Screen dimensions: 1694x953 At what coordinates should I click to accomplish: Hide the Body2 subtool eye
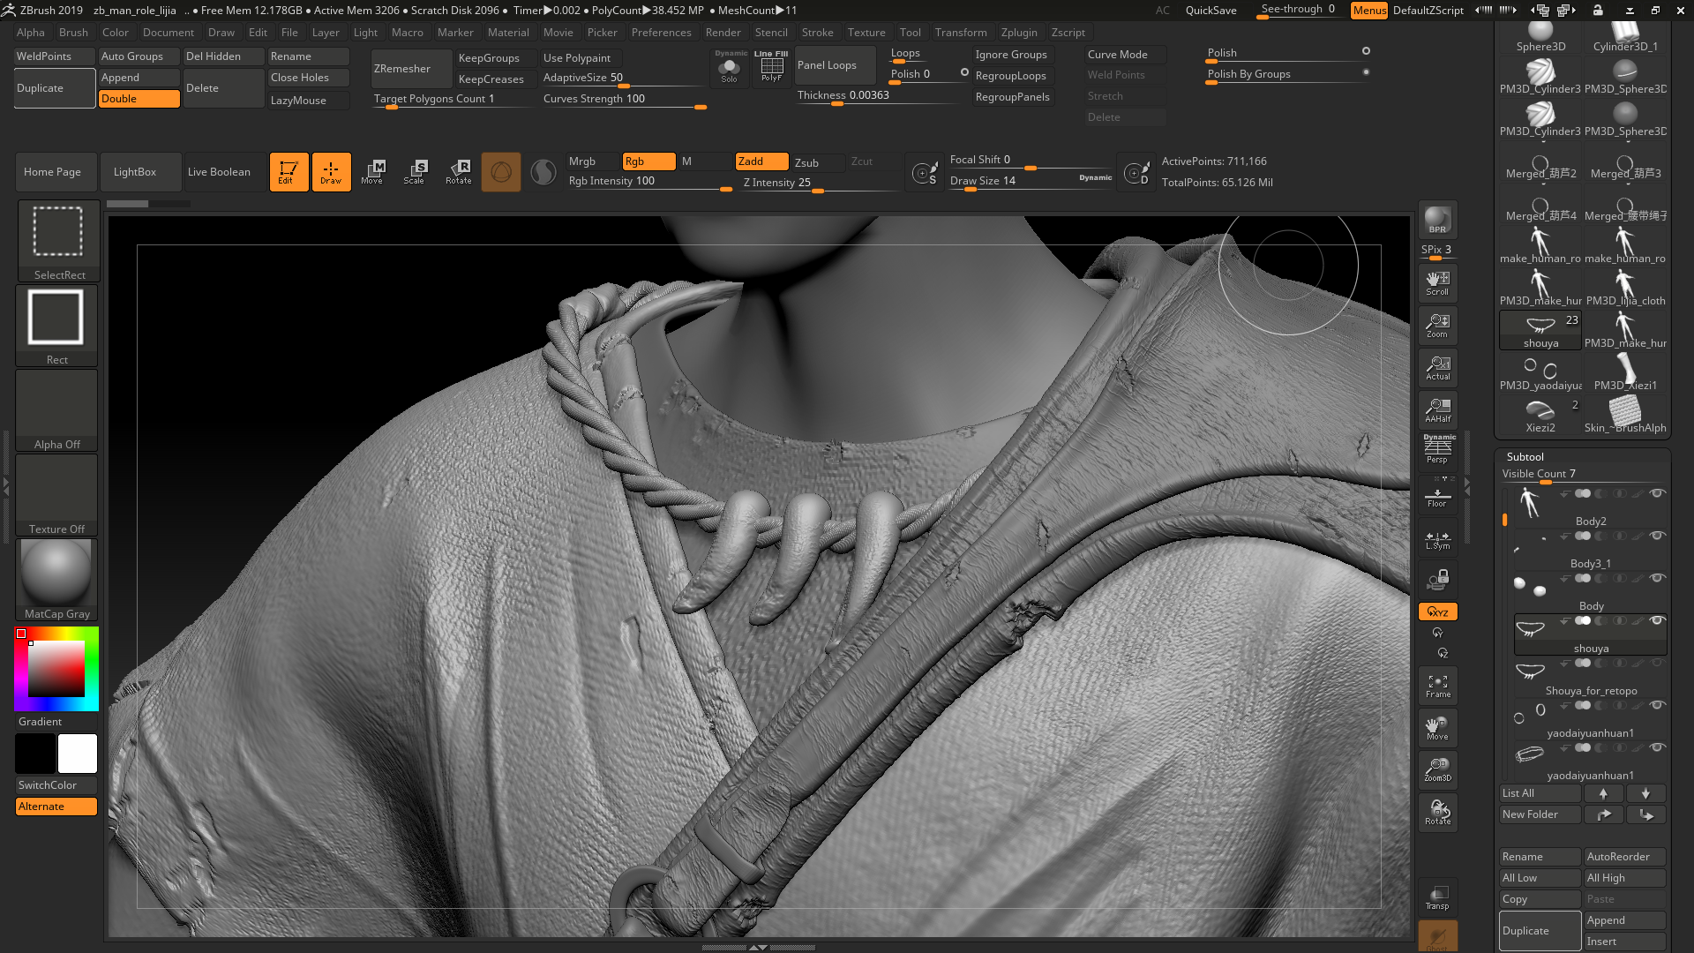[x=1657, y=493]
